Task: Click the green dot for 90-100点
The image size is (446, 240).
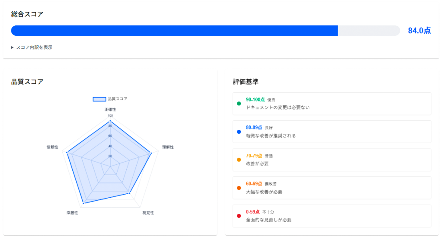Action: [x=239, y=104]
